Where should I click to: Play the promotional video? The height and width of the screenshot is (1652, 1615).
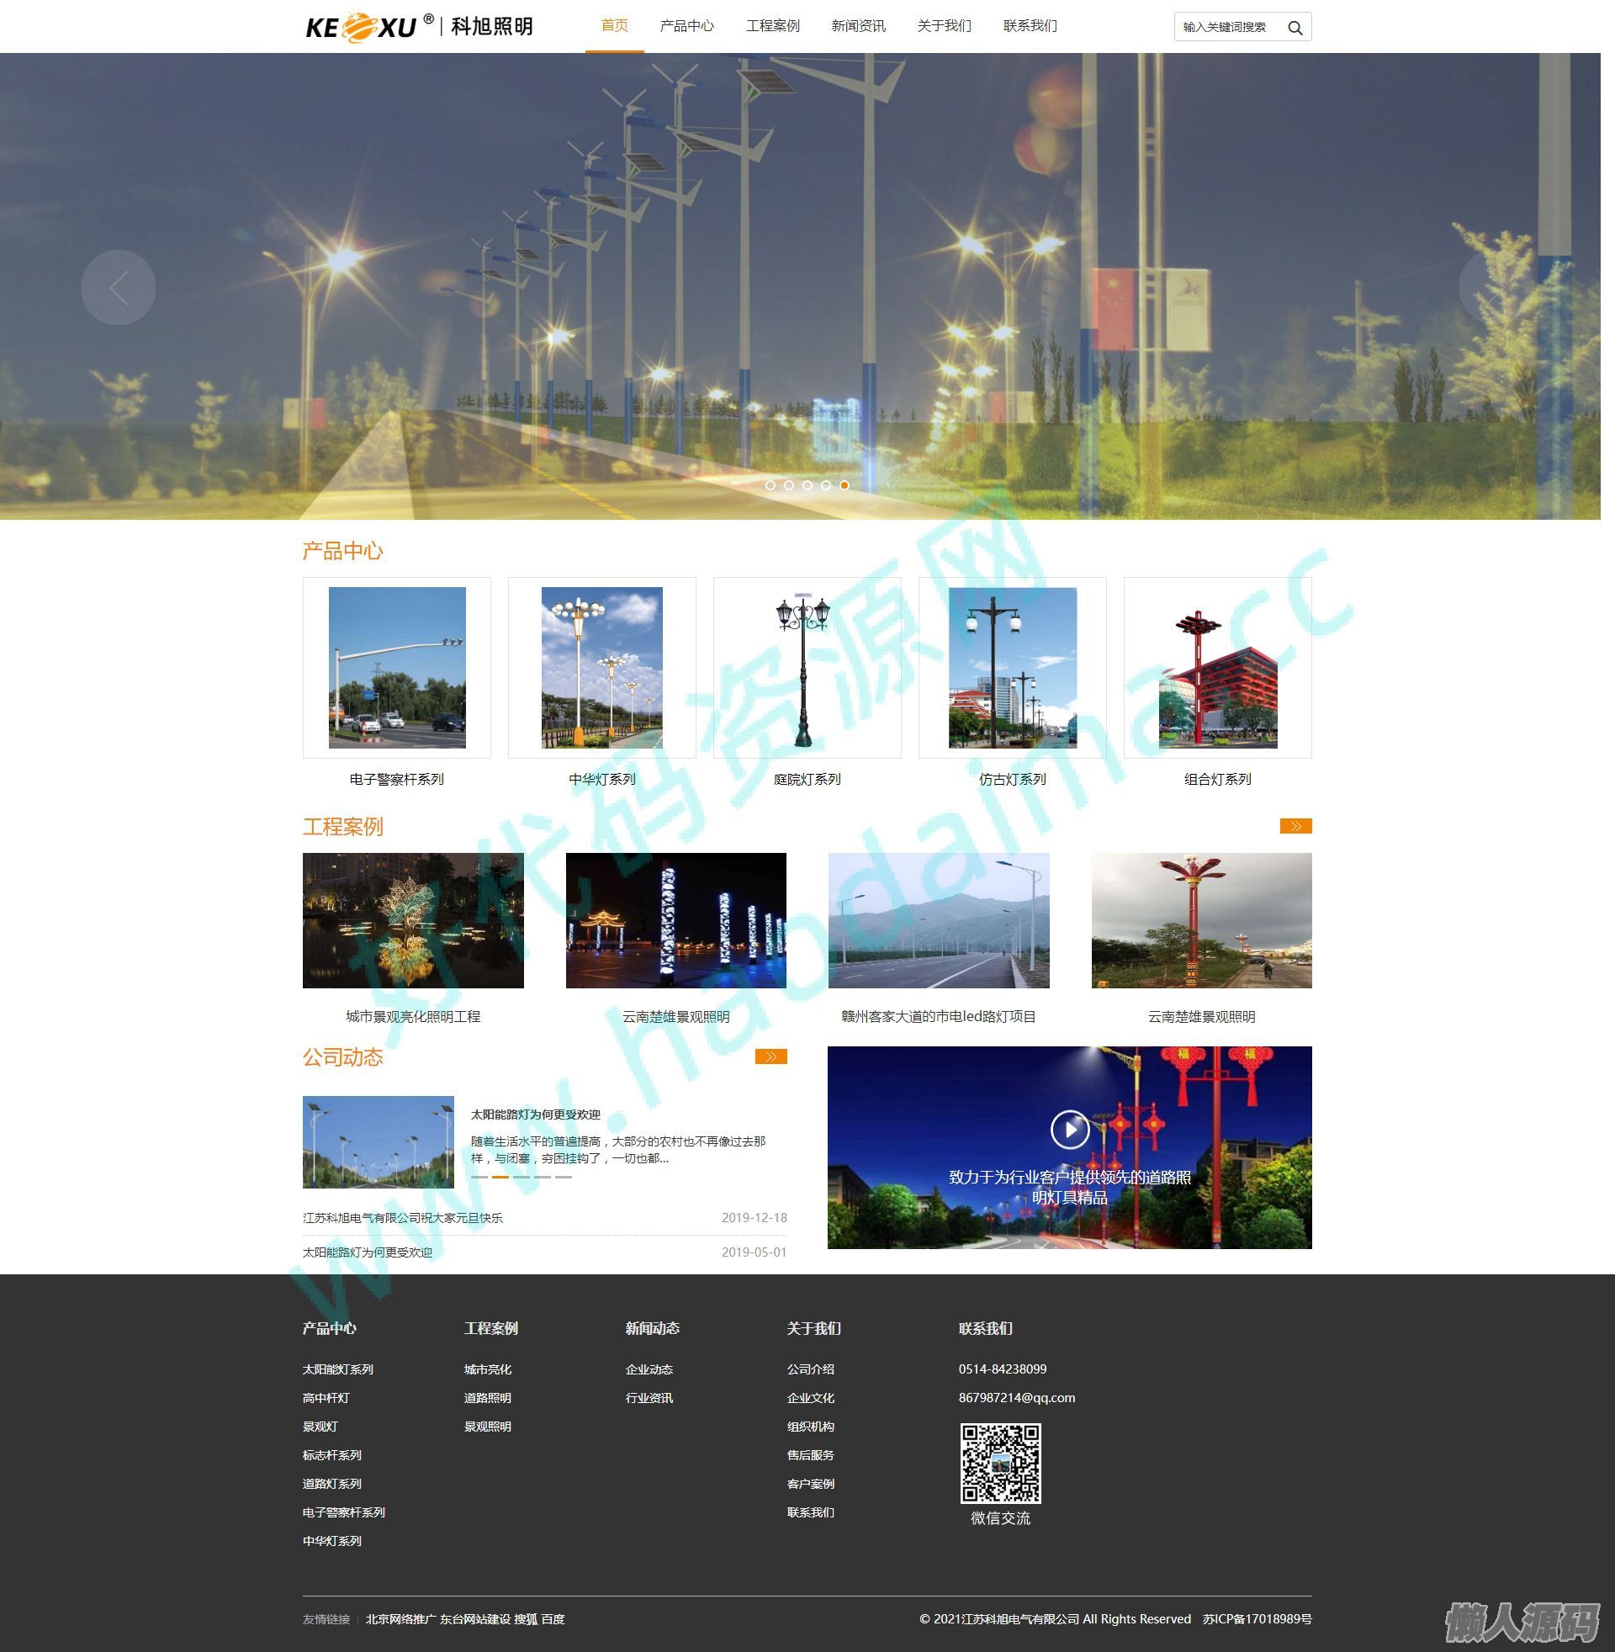[x=1070, y=1129]
